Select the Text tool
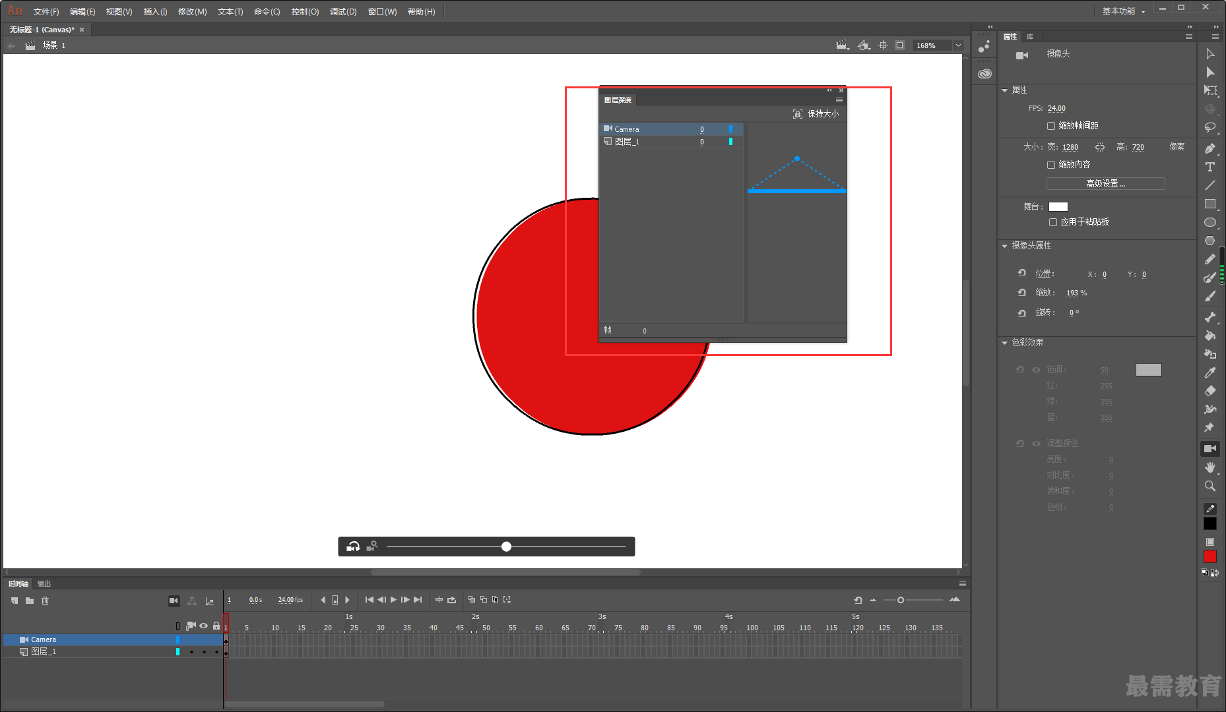 tap(1210, 167)
